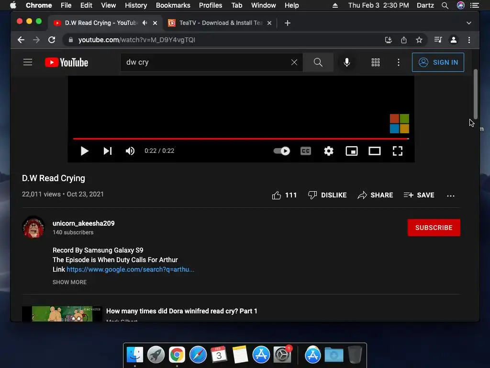
Task: Go back in Chrome
Action: 21,40
